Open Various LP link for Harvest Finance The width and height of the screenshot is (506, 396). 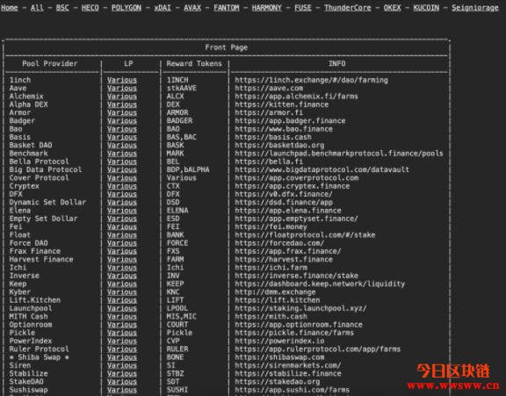coord(122,259)
